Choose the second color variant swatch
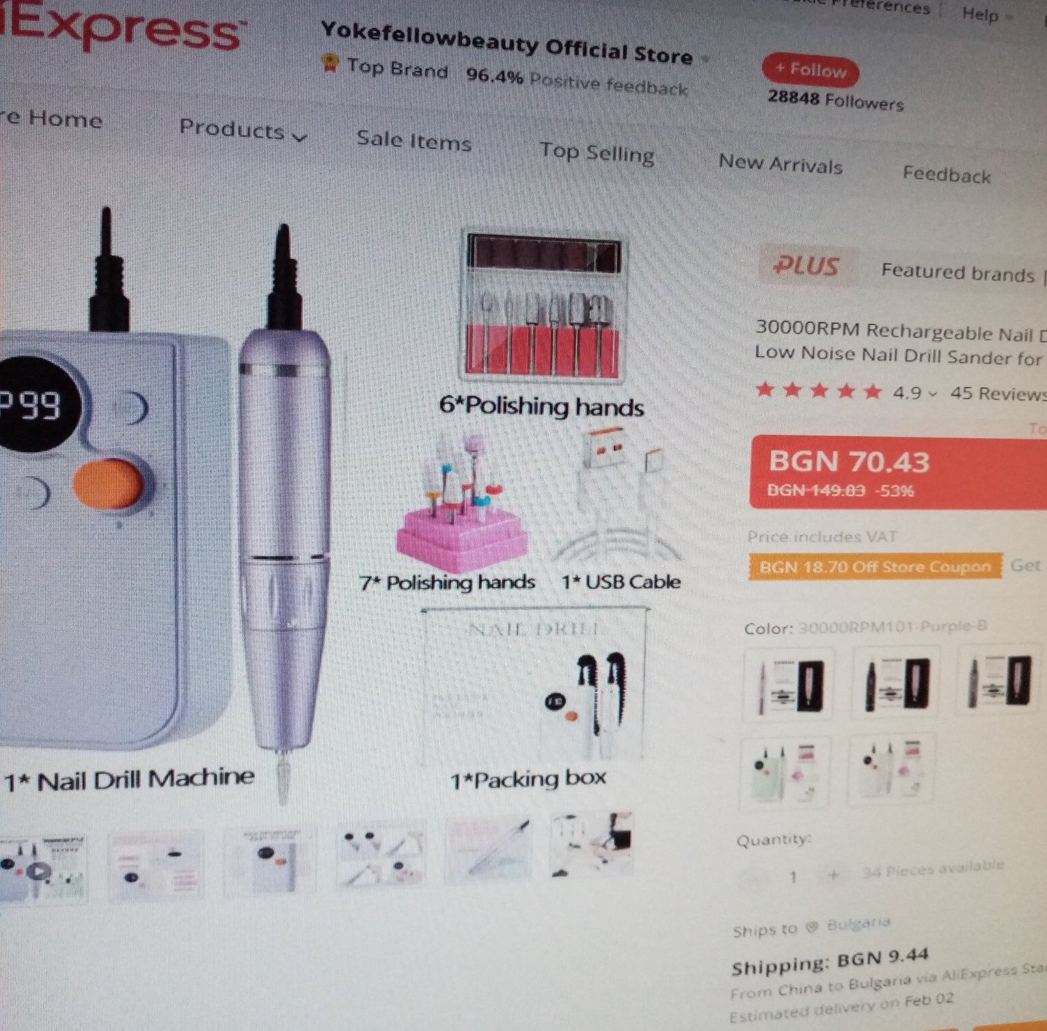Screen dimensions: 1047x1031 pyautogui.click(x=896, y=685)
